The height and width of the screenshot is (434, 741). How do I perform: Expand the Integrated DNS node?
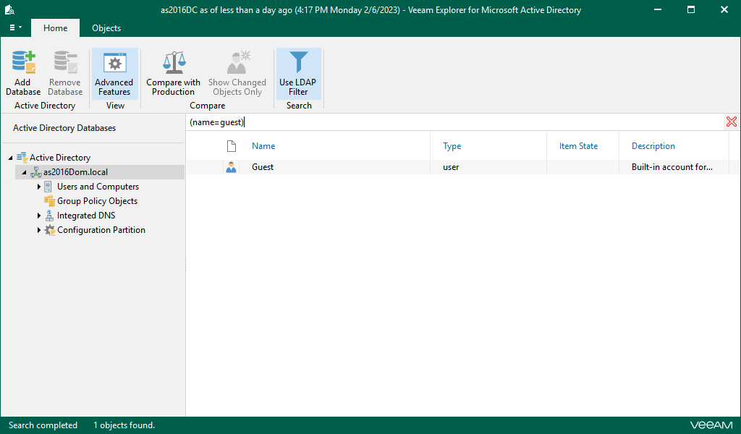click(39, 216)
